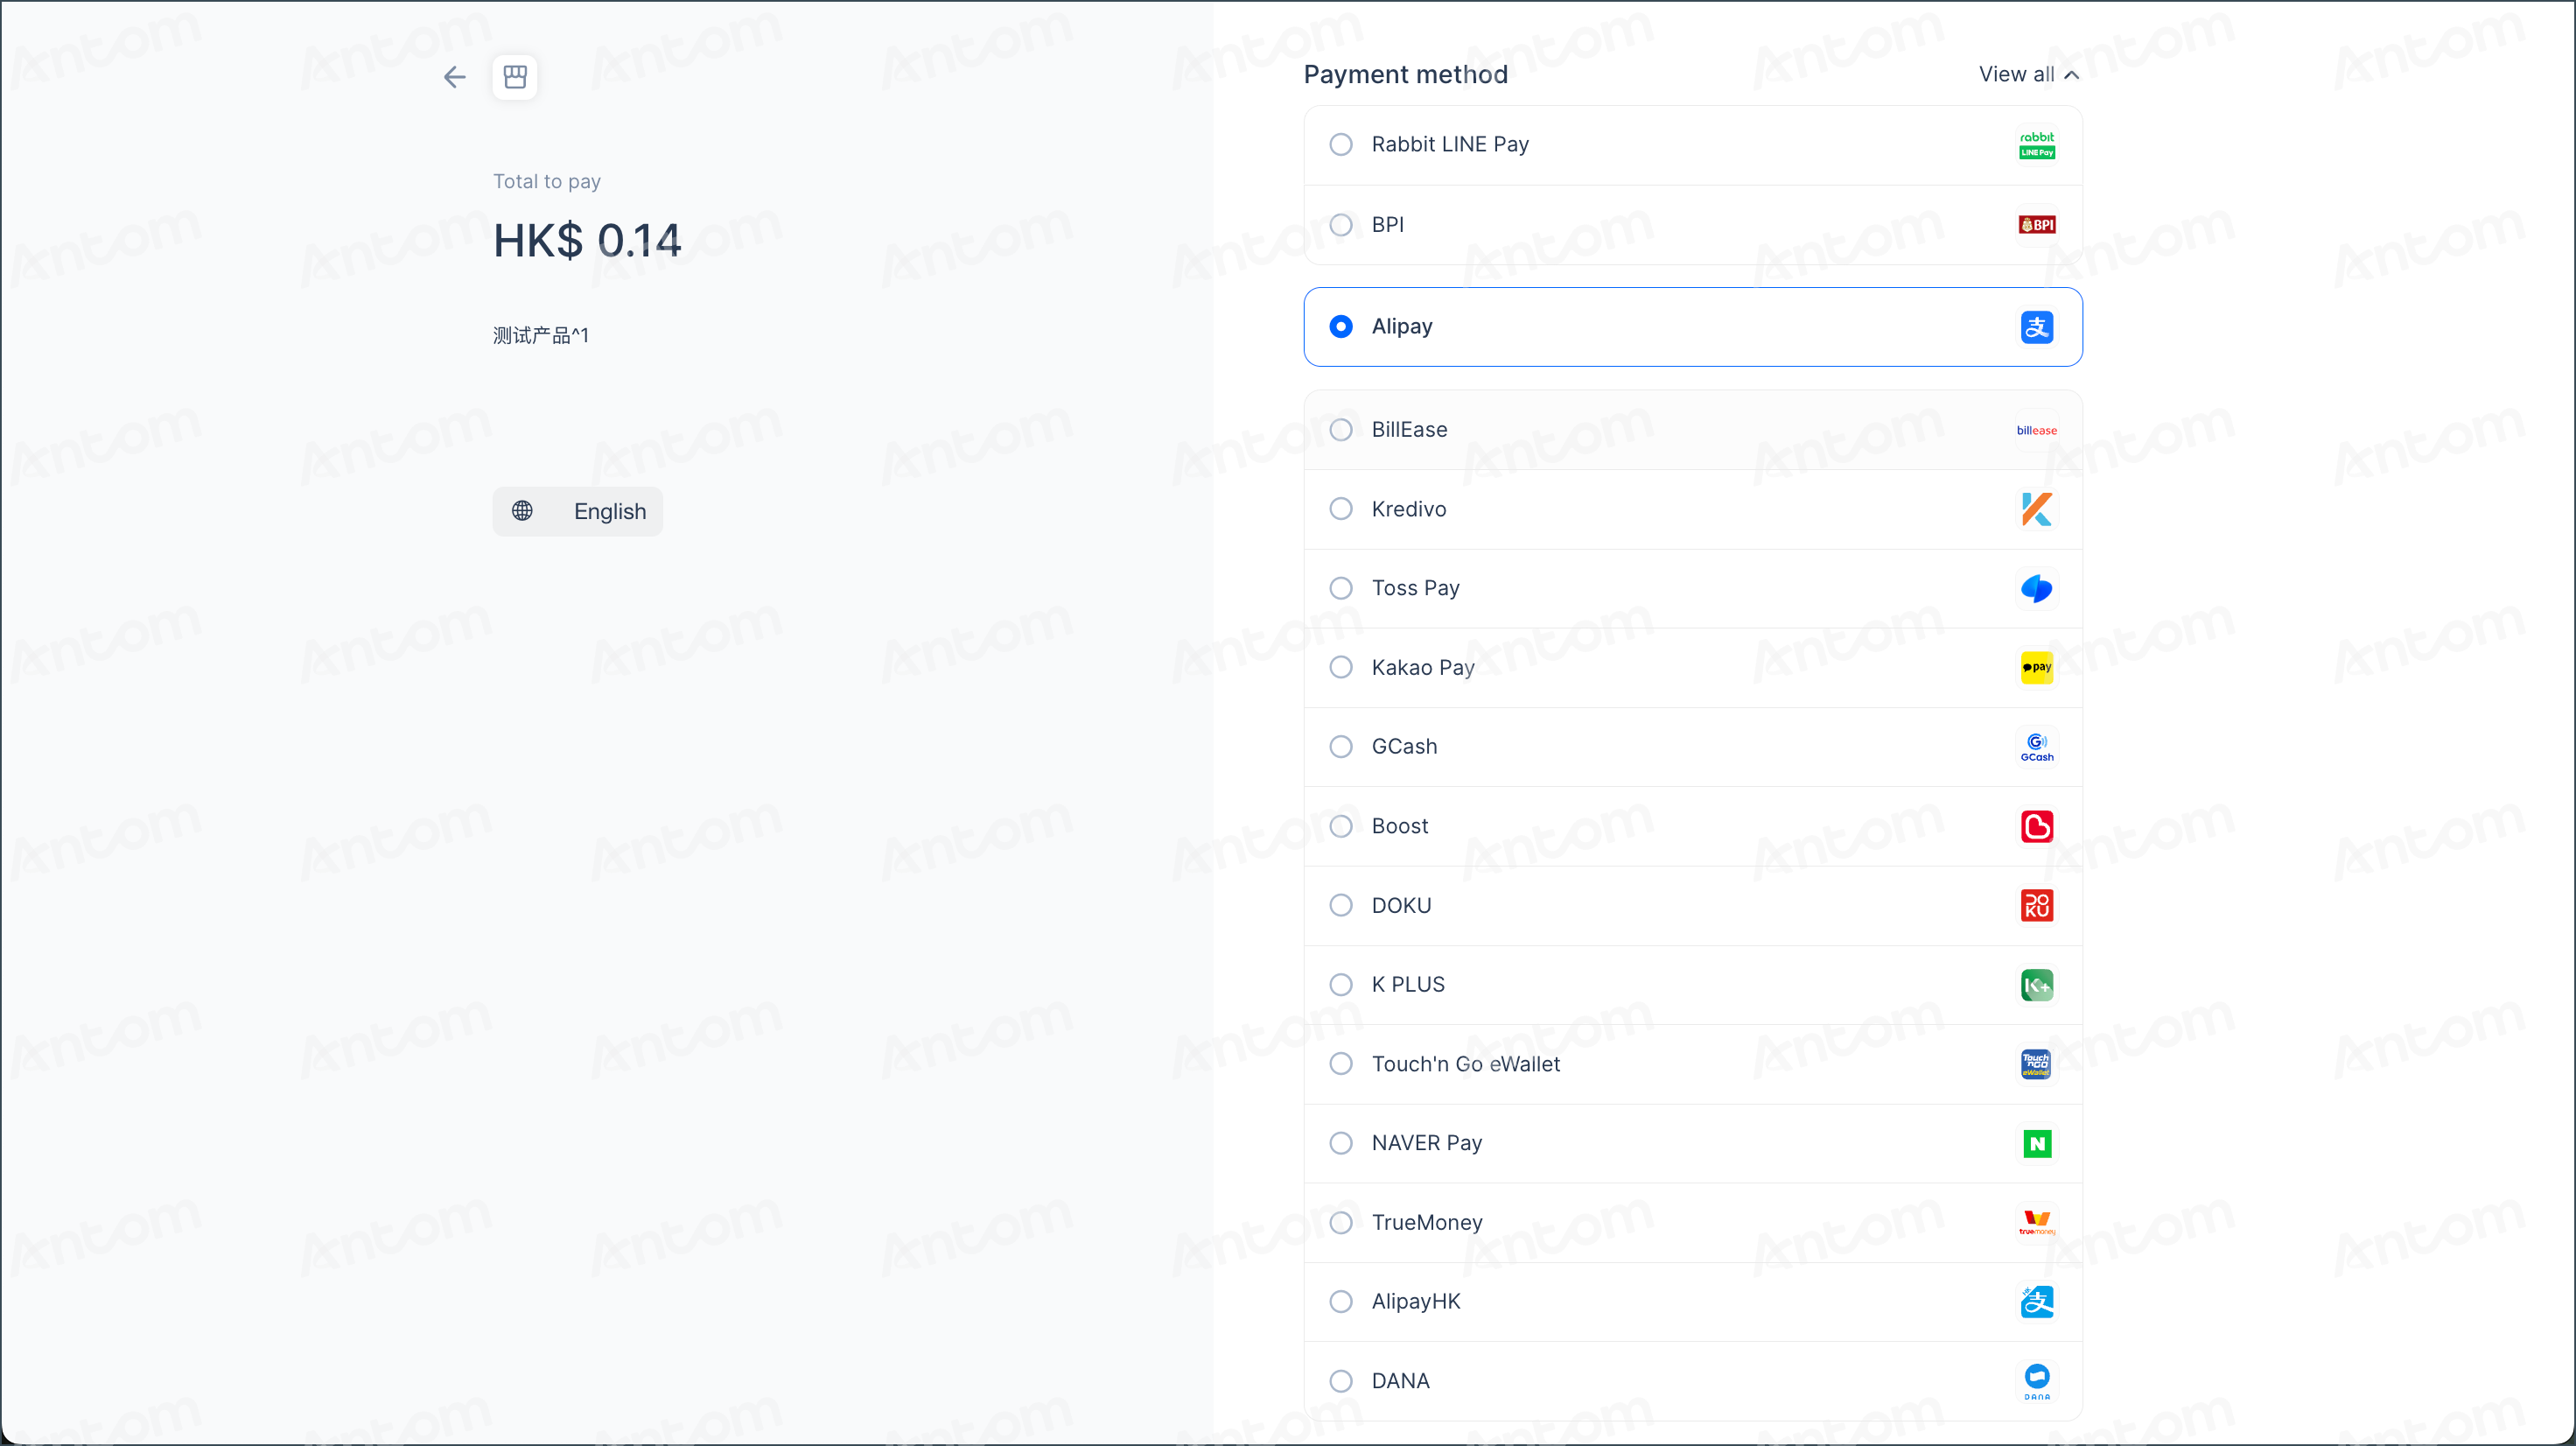Click the DOKU label text
The image size is (2576, 1446).
[x=1401, y=905]
